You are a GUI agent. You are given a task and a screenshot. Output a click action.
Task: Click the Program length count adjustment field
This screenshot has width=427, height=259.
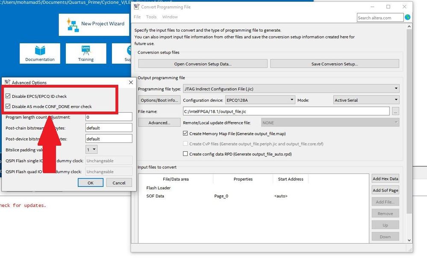coord(109,117)
